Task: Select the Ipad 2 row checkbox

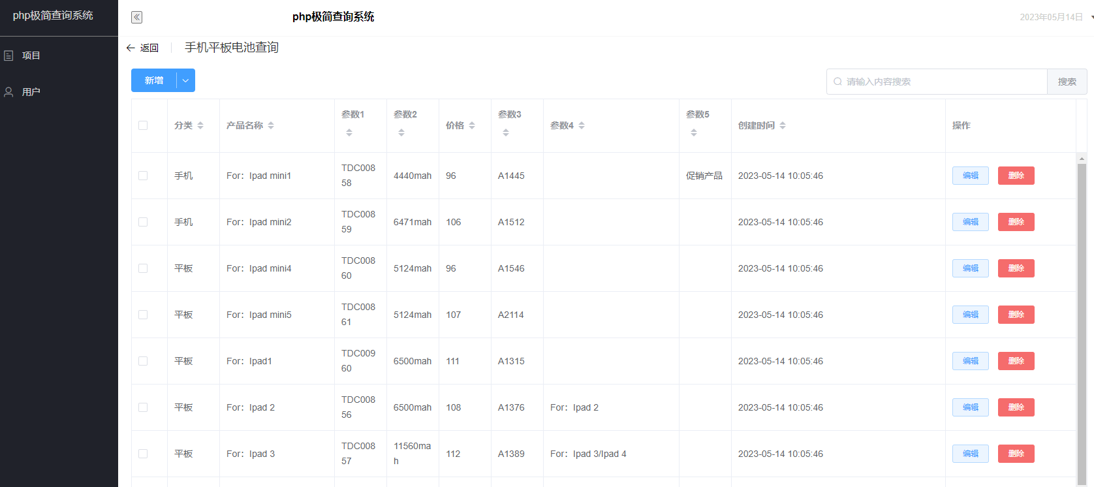Action: [x=143, y=407]
